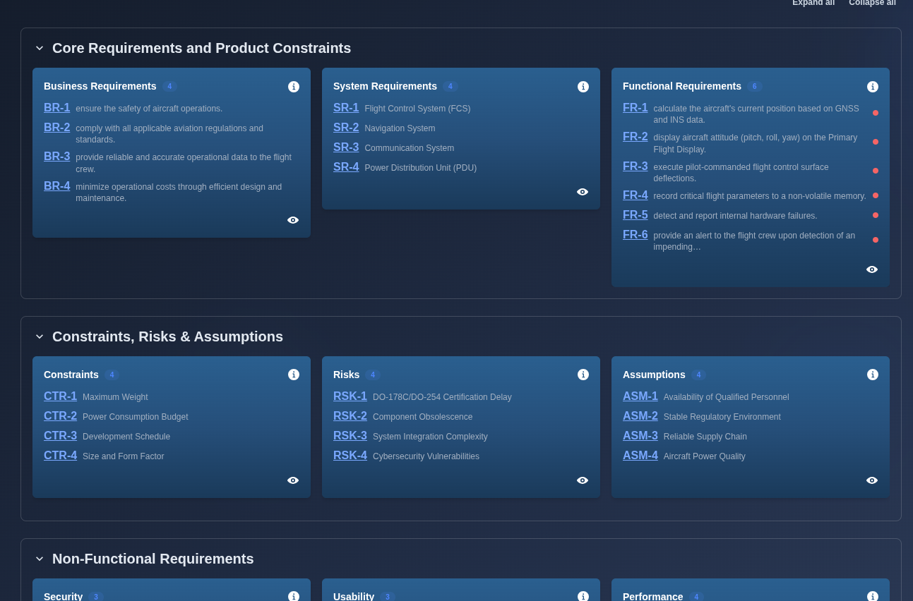Open BR-3 requirement link
Screen dimensions: 913x601
(57, 157)
